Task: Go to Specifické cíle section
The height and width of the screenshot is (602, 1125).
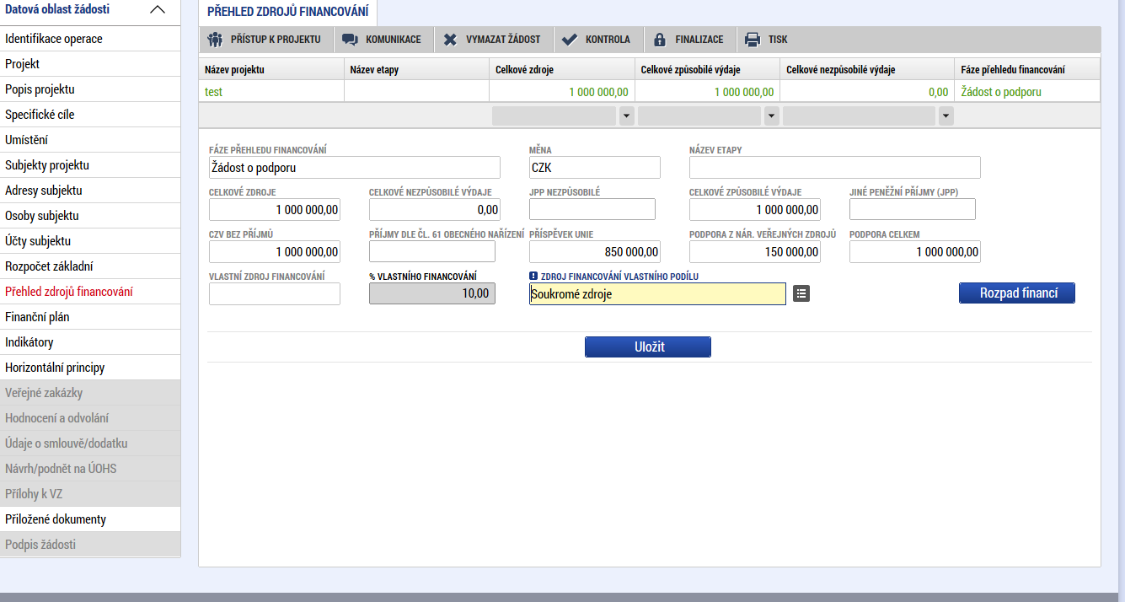Action: point(90,115)
